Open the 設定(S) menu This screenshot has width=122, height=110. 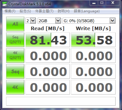[x=25, y=11]
